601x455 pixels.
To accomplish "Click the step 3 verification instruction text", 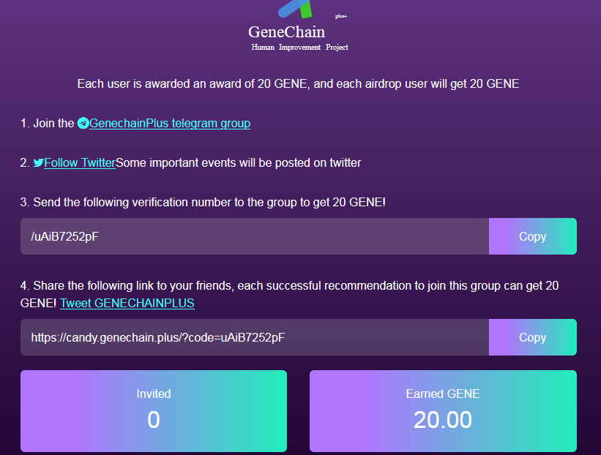I will tap(203, 203).
